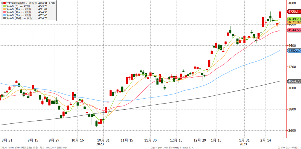Click the 2月 14 date axis label
The height and width of the screenshot is (149, 301).
[x=265, y=140]
